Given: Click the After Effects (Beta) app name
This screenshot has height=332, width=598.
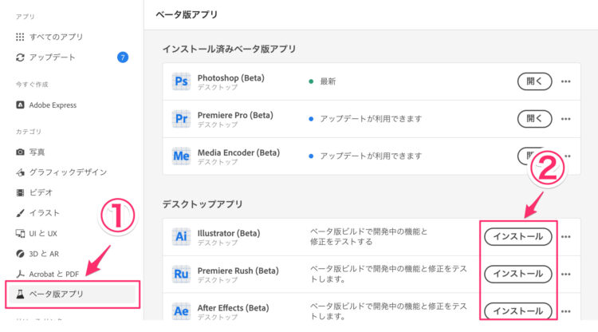Looking at the screenshot, I should 233,307.
